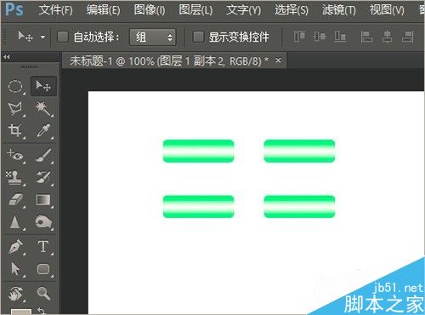Select the Crop tool

point(15,130)
